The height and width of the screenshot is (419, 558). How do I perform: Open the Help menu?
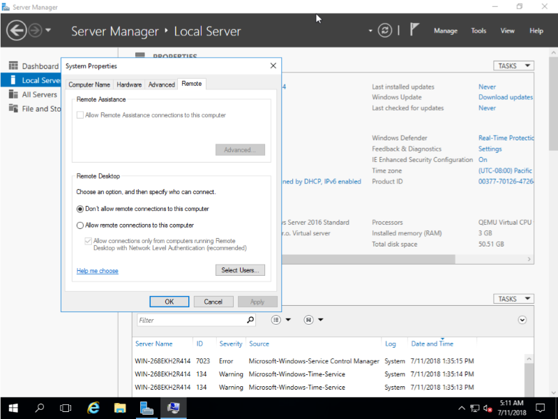pos(536,31)
